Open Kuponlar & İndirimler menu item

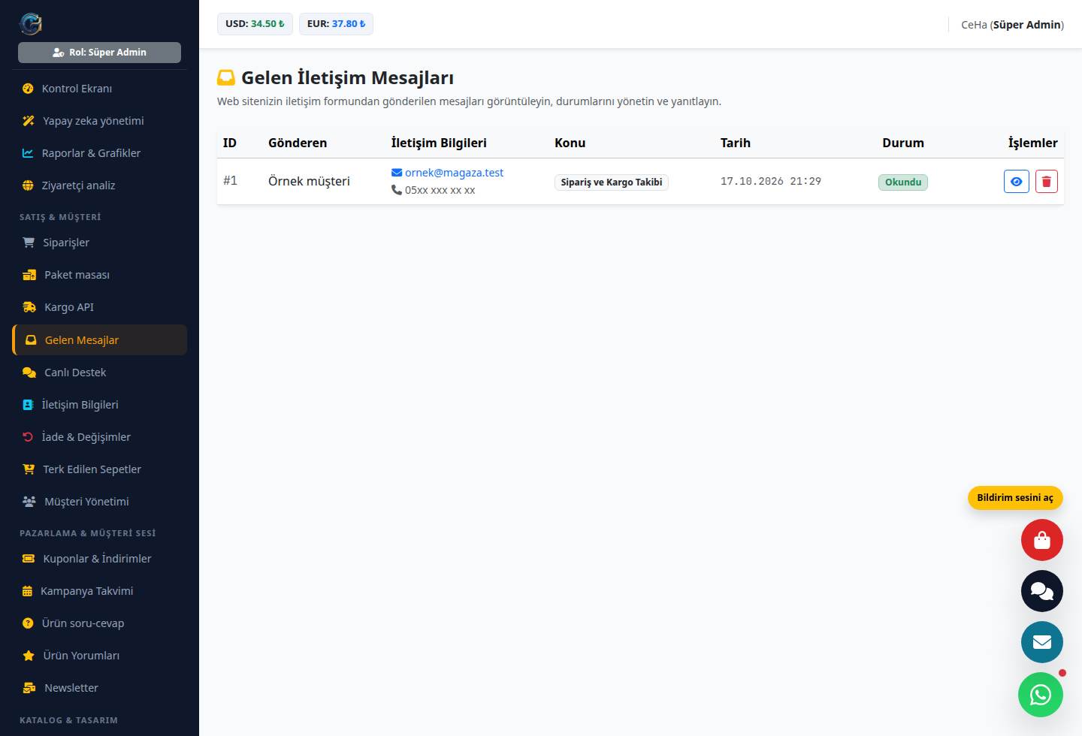coord(100,559)
